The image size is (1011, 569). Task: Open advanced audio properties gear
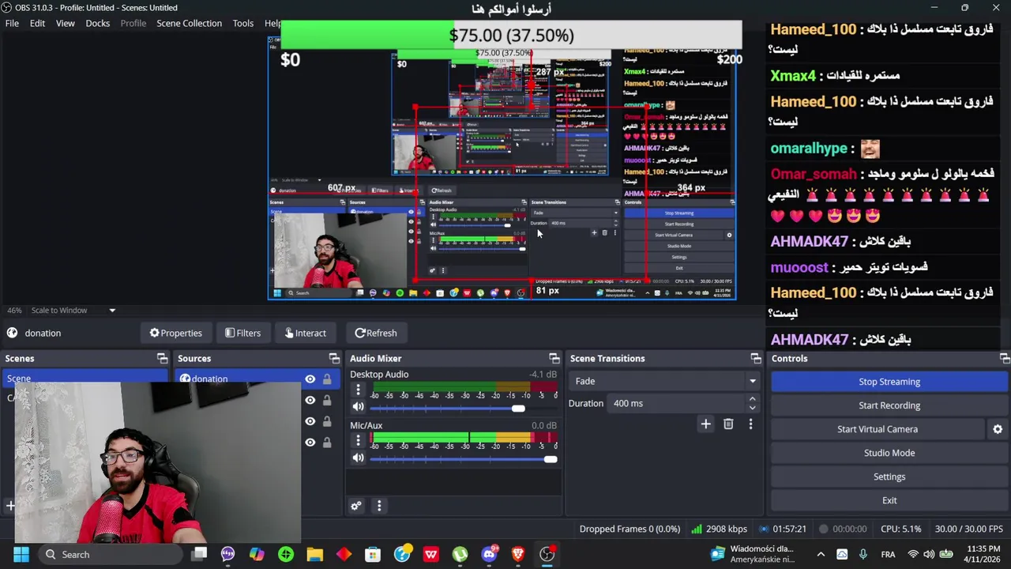tap(356, 506)
